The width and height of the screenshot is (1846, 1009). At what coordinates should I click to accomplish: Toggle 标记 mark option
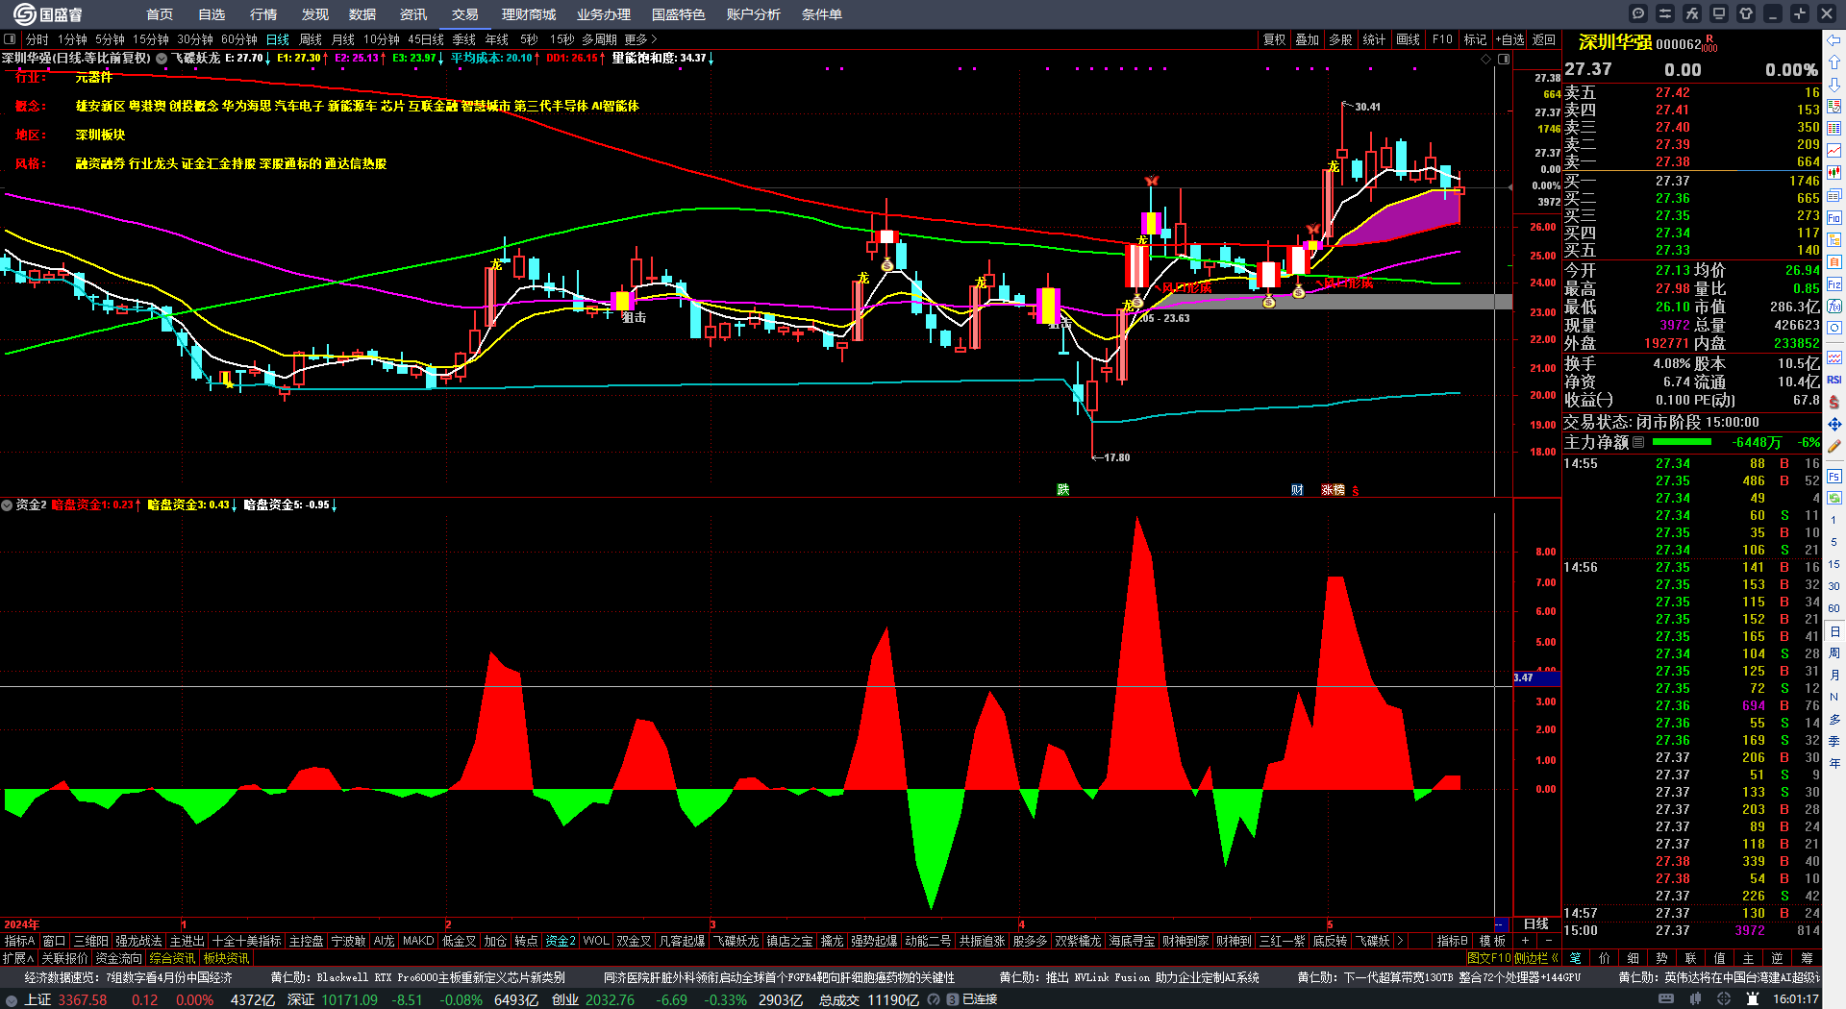(x=1475, y=39)
